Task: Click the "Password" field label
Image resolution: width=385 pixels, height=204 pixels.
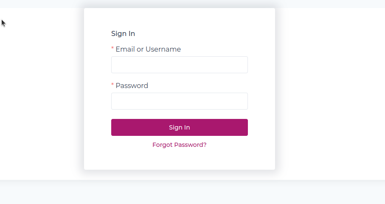Action: tap(132, 86)
